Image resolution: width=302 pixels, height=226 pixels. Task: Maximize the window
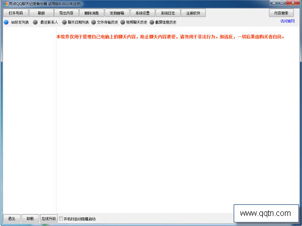(x=282, y=3)
